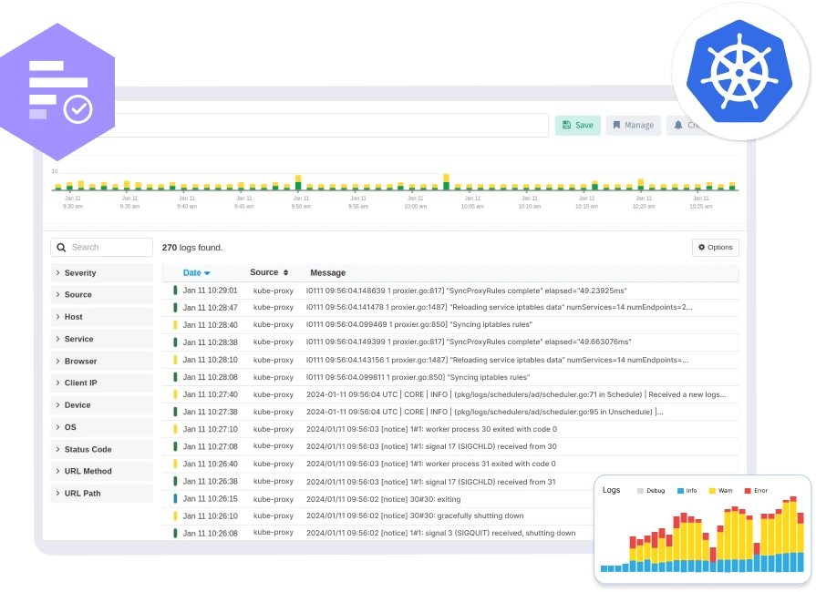Click the teal severity bar beside the 10:26:15 log

click(176, 498)
